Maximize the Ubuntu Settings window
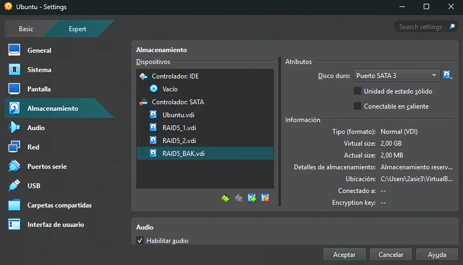The height and width of the screenshot is (265, 463). click(426, 6)
